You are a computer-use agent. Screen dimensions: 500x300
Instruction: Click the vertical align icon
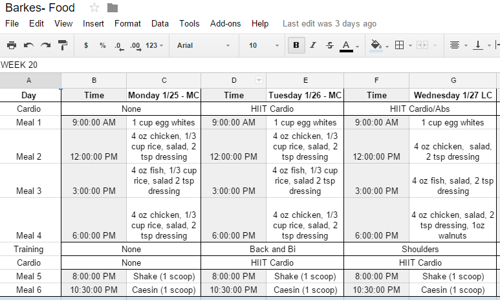[x=477, y=45]
